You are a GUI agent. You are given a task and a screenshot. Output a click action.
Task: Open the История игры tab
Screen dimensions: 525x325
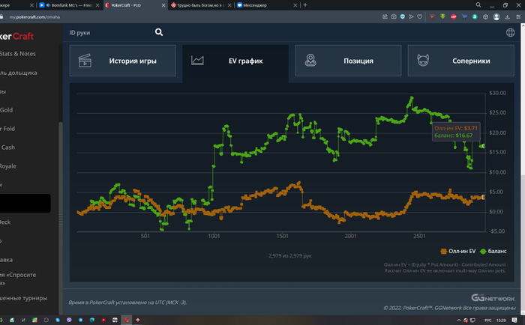click(122, 61)
